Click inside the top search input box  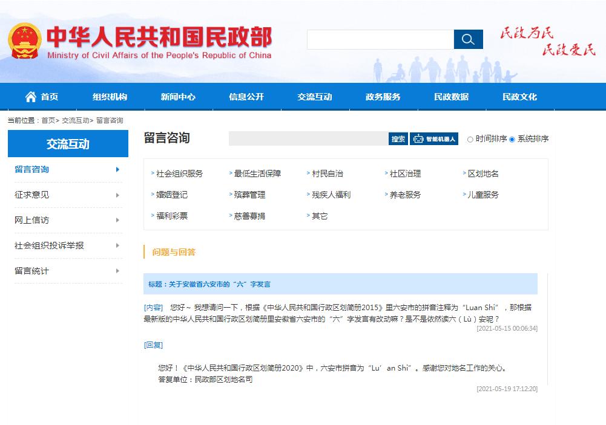click(x=380, y=39)
